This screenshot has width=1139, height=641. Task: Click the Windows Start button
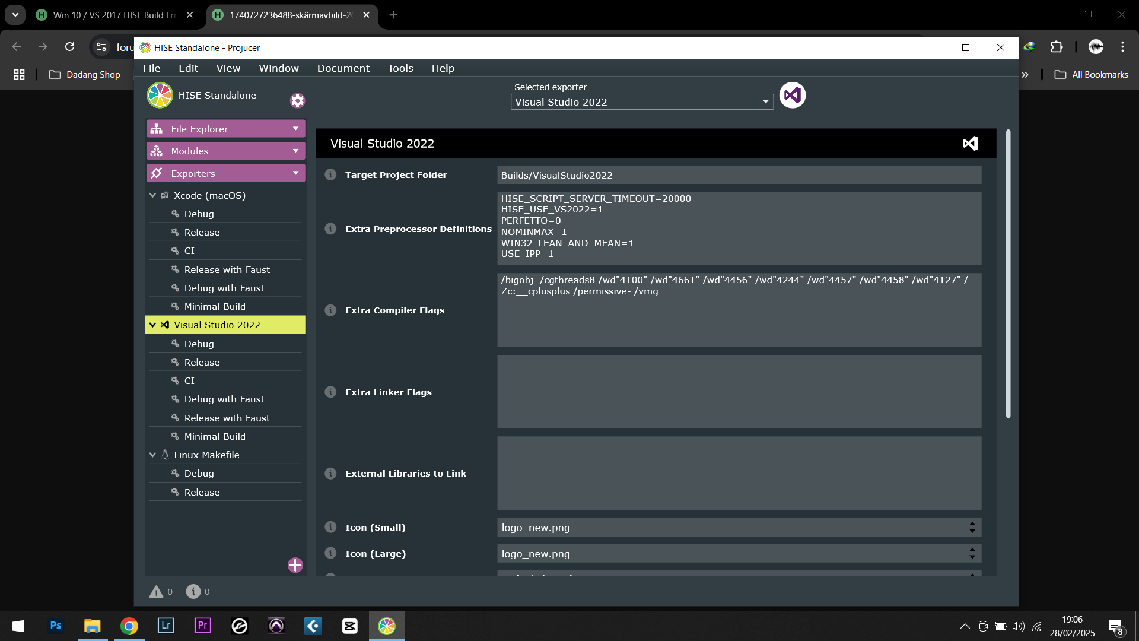(18, 626)
